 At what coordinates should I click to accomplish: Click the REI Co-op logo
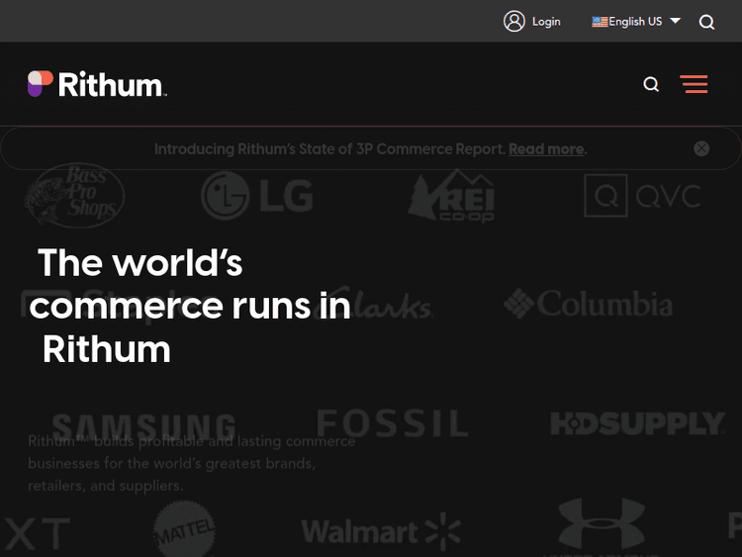pos(452,195)
